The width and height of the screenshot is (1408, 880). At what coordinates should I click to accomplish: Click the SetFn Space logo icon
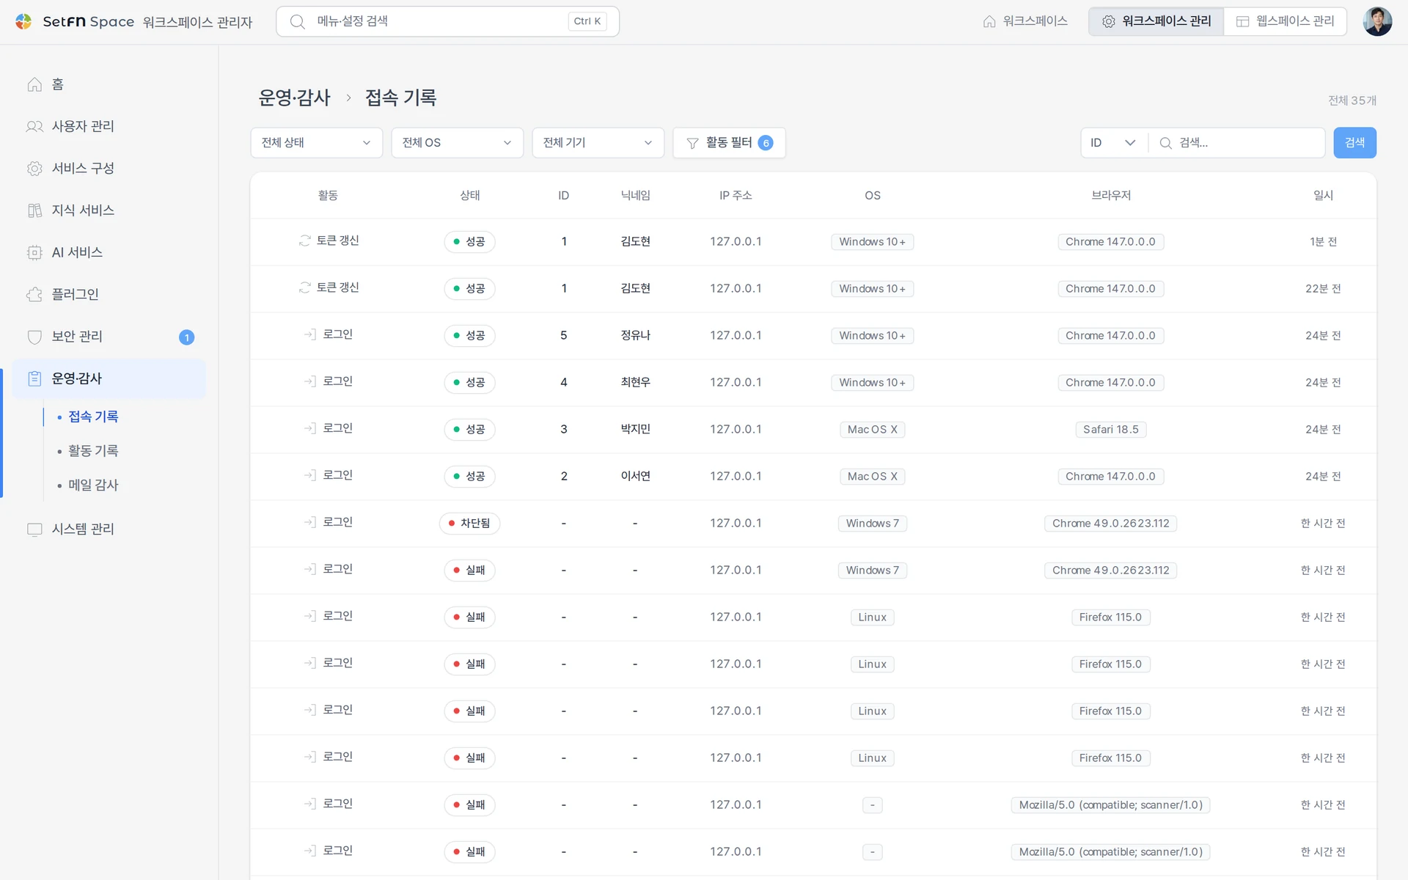click(23, 21)
